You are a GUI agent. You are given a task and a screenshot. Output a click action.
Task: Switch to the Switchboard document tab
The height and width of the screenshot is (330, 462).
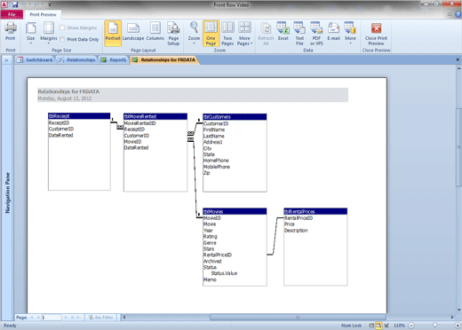point(35,59)
